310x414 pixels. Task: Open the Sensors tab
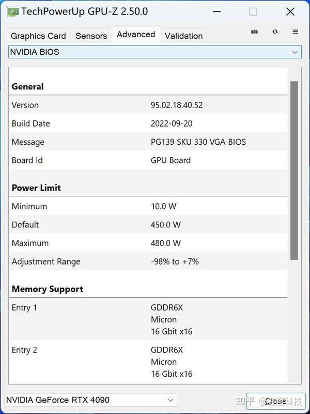pyautogui.click(x=91, y=36)
